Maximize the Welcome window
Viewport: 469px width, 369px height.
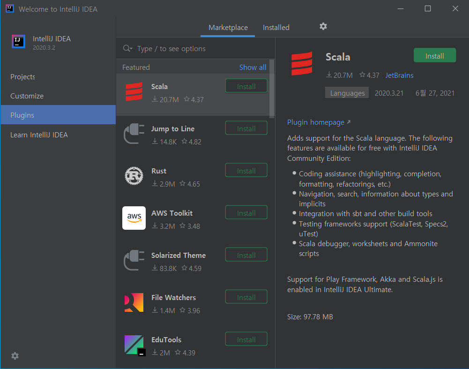tap(428, 9)
